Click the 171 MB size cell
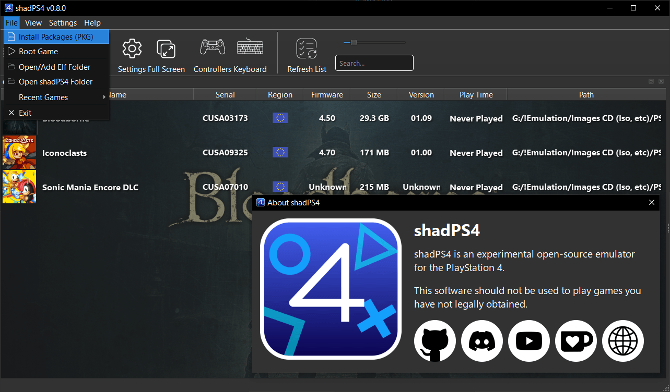 coord(374,152)
